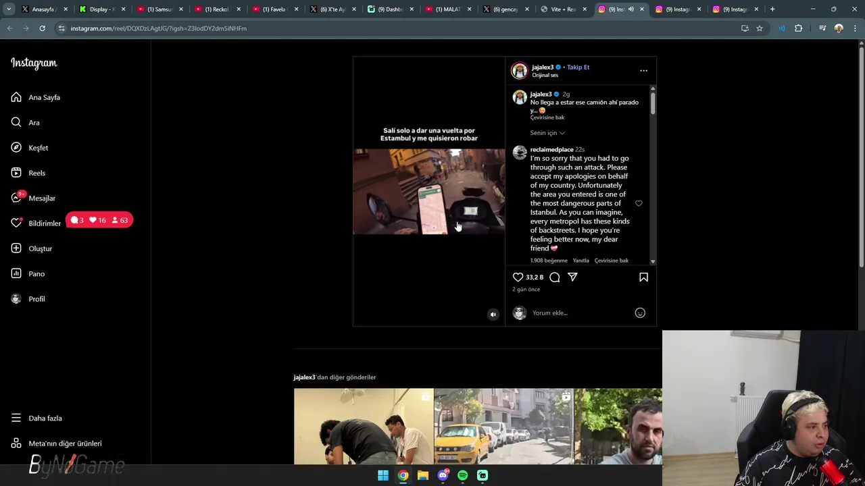The width and height of the screenshot is (865, 486).
Task: Click the comments scroll down arrow
Action: [653, 261]
